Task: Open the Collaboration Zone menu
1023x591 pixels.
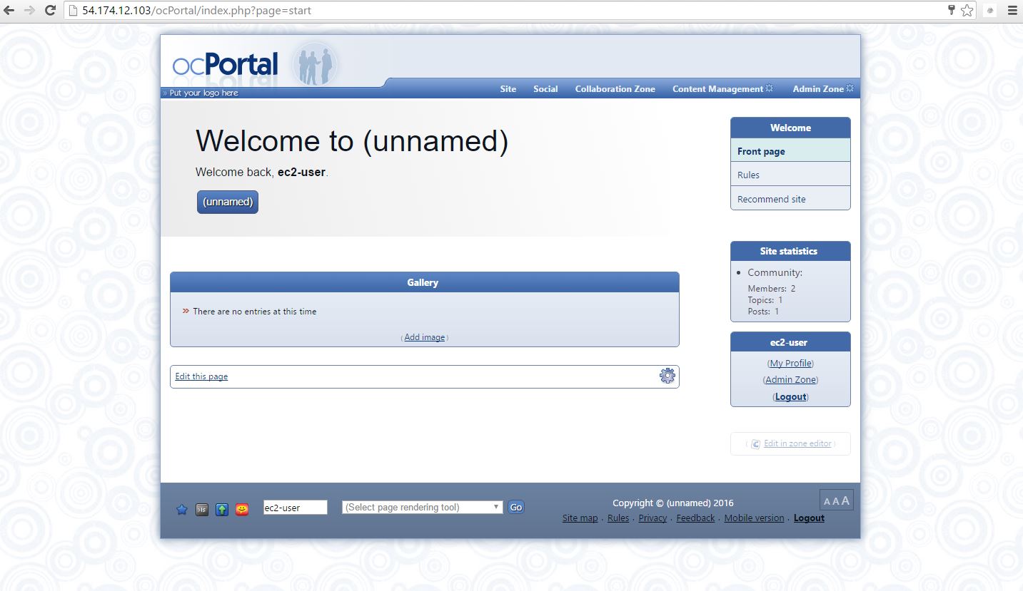Action: click(x=615, y=89)
